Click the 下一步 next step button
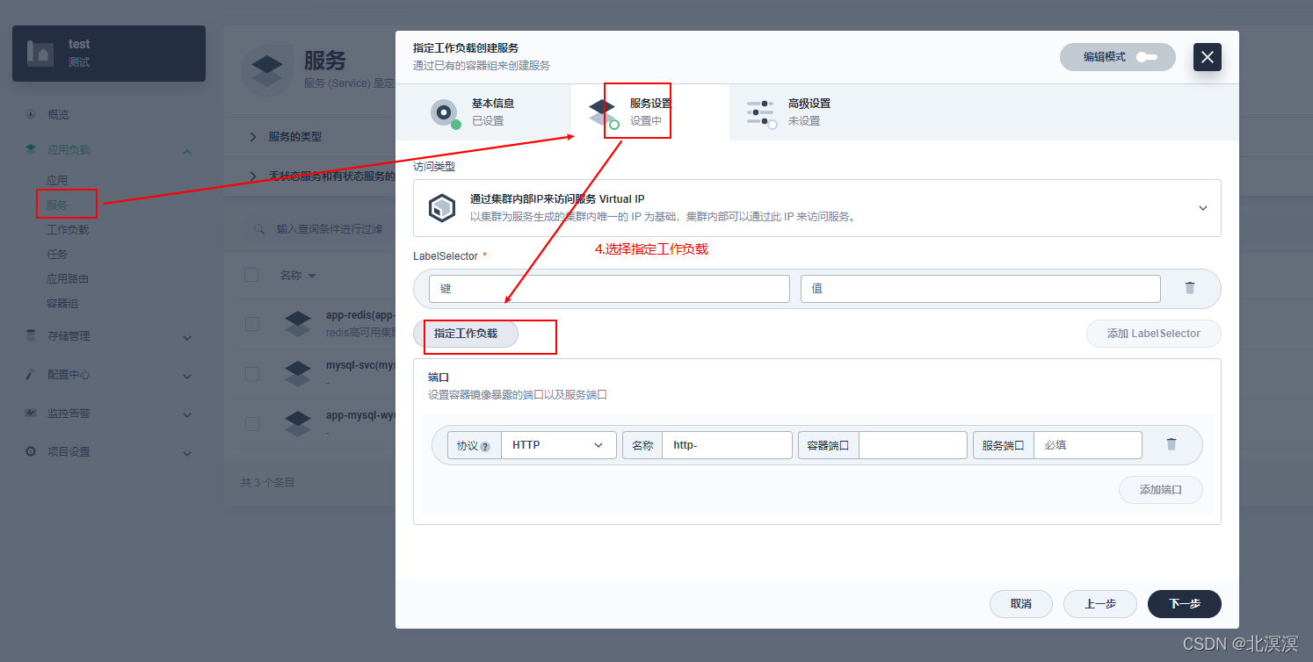This screenshot has height=662, width=1313. pos(1185,604)
